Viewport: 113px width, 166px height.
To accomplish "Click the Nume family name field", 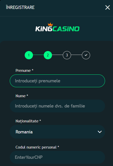I will click(x=57, y=106).
